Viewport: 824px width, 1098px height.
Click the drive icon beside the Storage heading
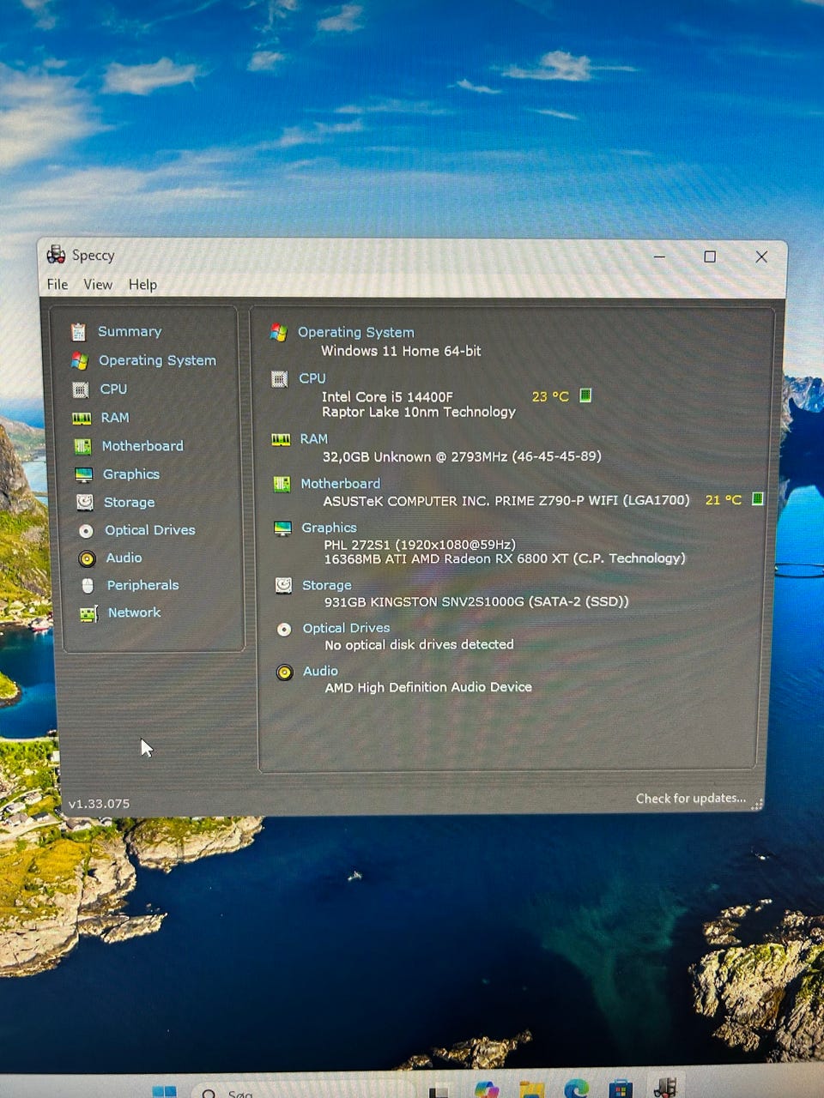[x=283, y=585]
